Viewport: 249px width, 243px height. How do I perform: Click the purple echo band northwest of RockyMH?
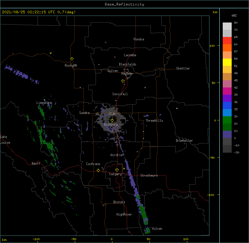pos(22,74)
